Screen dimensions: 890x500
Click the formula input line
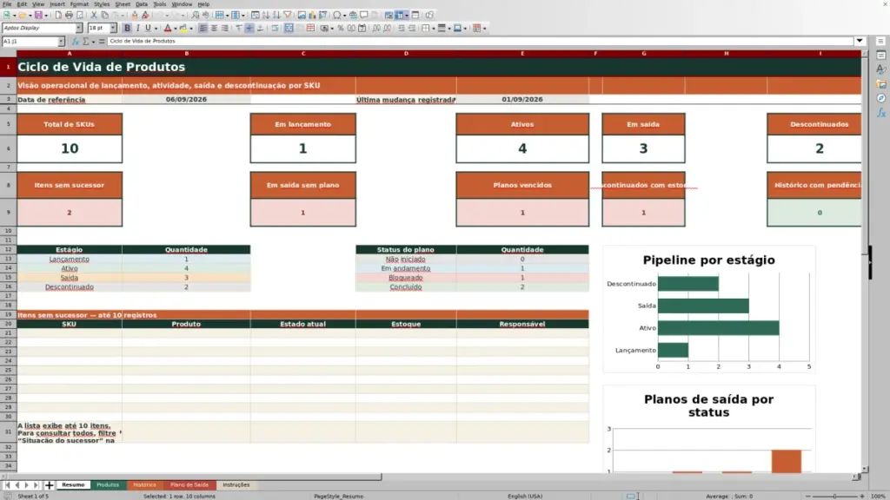coord(480,41)
